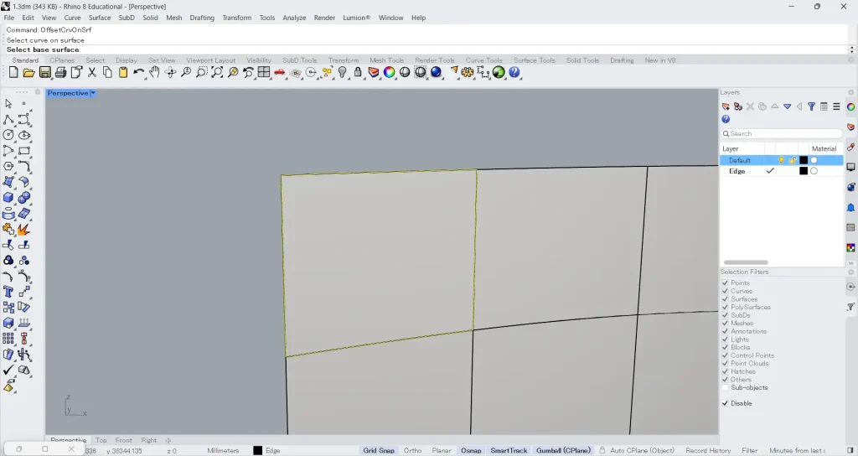
Task: Select the Explode tool in sidebar
Action: 23,230
